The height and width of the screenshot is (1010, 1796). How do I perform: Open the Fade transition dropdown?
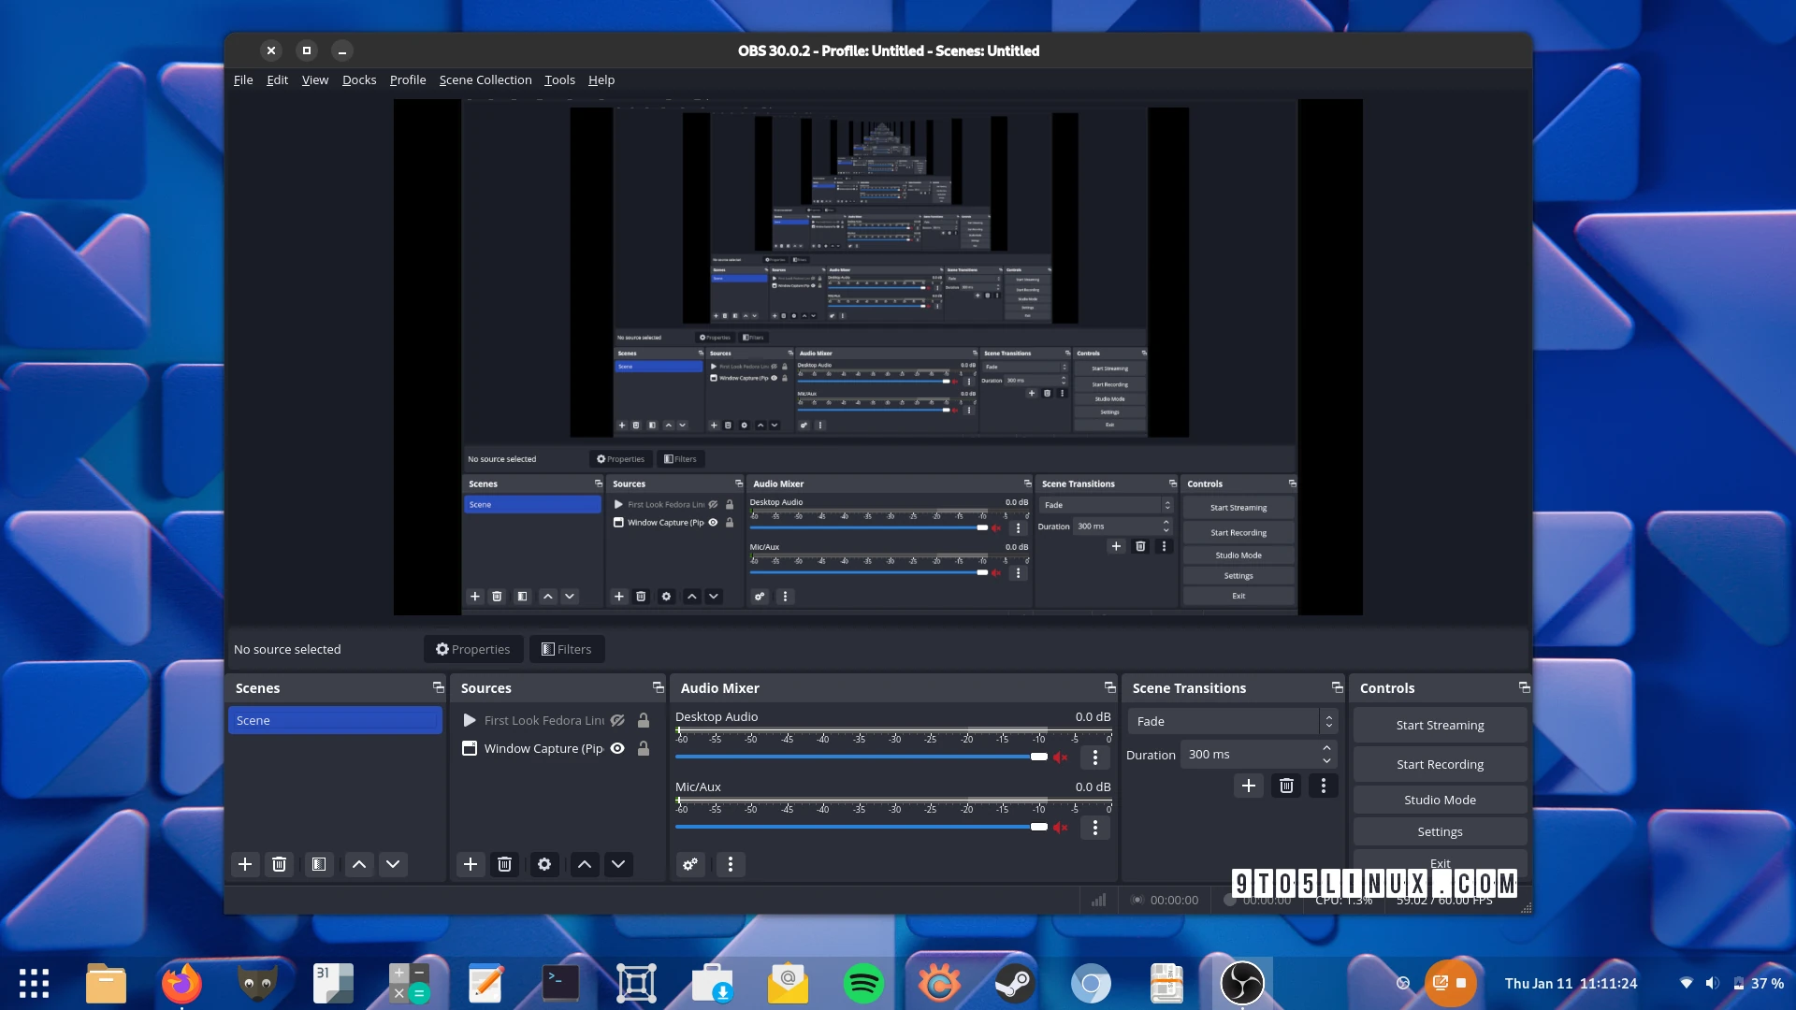click(1233, 721)
